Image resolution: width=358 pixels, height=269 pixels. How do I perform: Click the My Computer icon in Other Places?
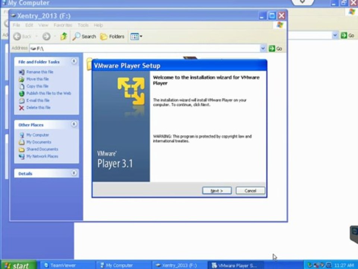22,135
